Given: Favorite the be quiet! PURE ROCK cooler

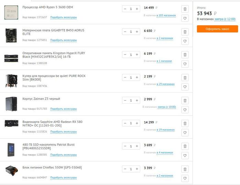Looking at the screenshot, I should [x=185, y=87].
